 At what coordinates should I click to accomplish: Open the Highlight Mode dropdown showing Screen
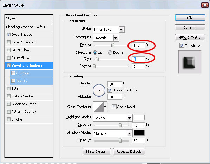point(113,118)
